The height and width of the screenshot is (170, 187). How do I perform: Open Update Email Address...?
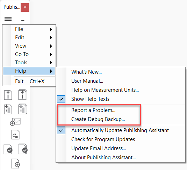[121, 148]
